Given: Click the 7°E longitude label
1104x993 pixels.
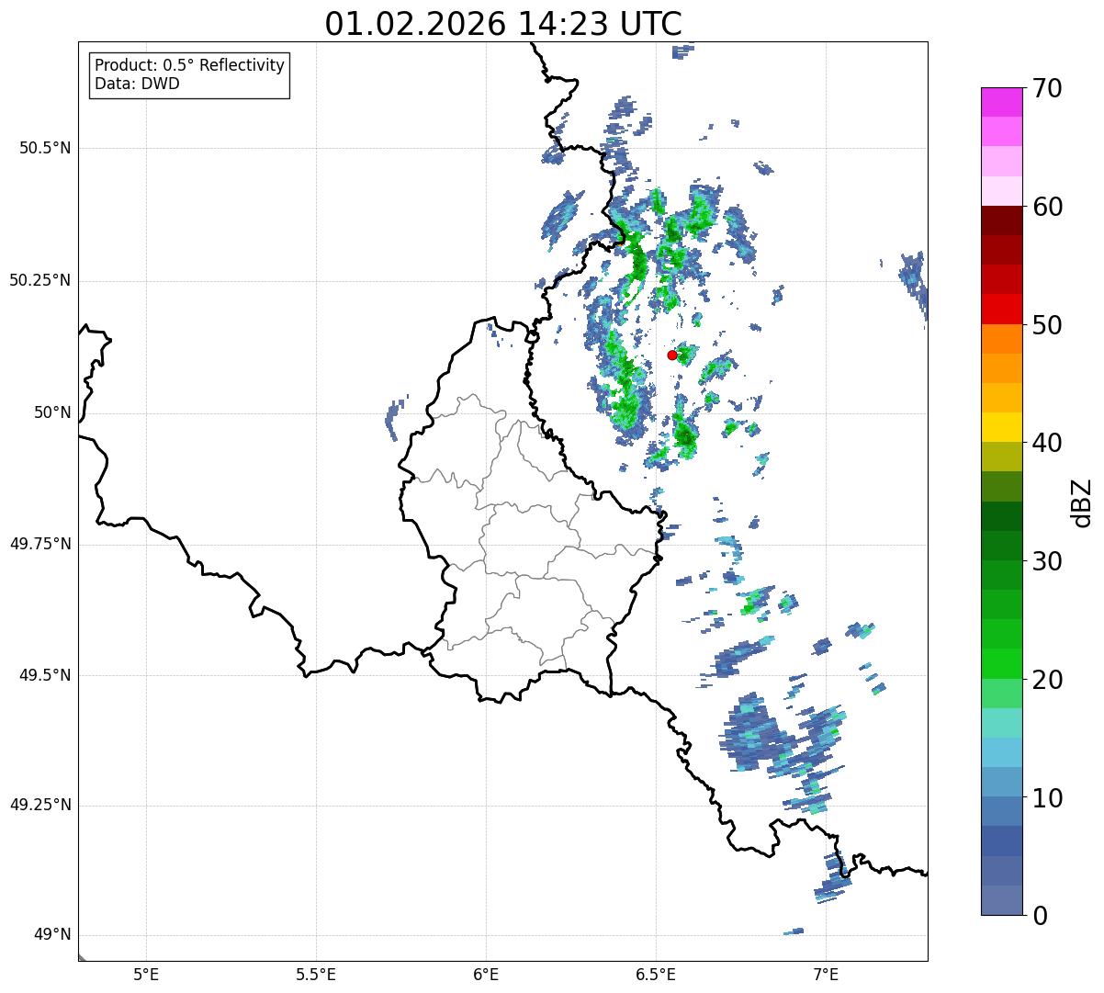Looking at the screenshot, I should click(827, 974).
